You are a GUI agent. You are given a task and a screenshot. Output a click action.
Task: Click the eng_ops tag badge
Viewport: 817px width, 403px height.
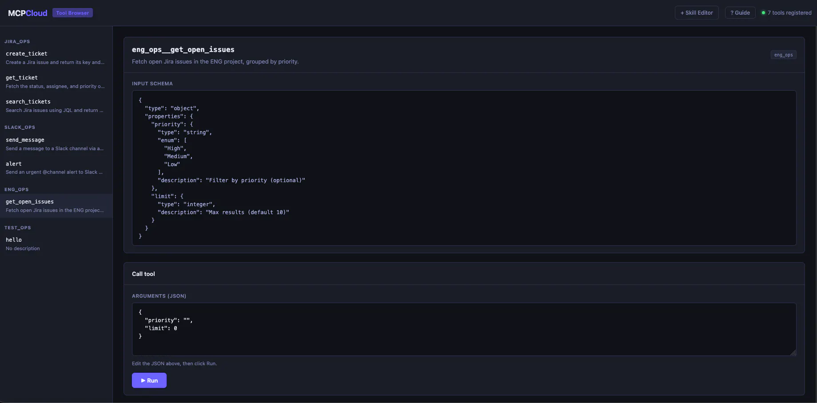[x=783, y=55]
